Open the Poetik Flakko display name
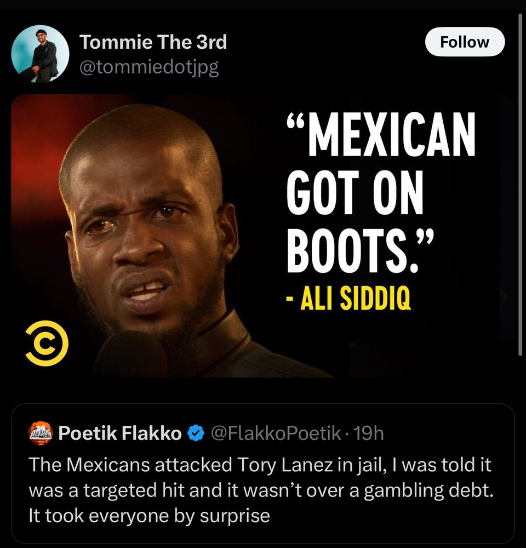Image resolution: width=526 pixels, height=548 pixels. click(120, 433)
